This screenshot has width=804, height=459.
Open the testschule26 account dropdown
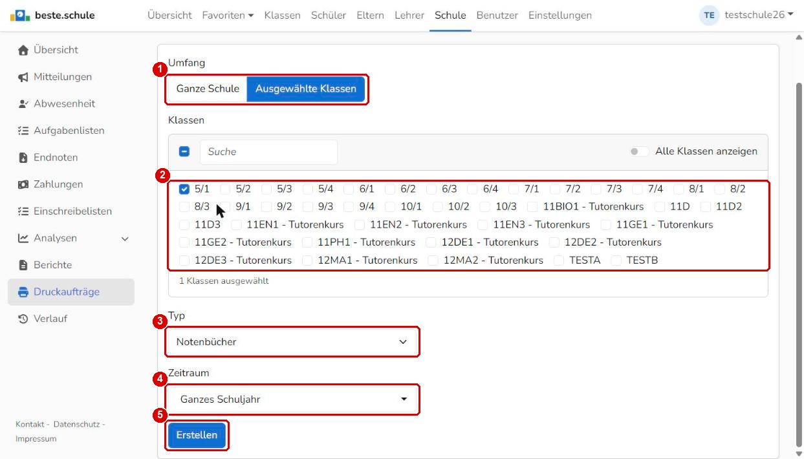759,15
